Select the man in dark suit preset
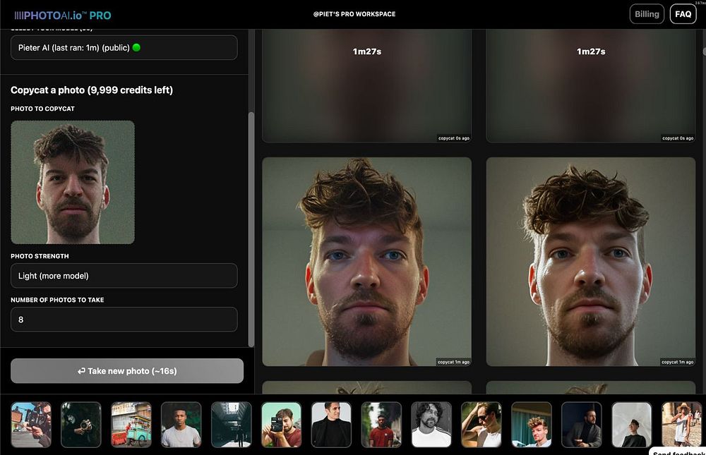The height and width of the screenshot is (455, 706). (x=582, y=425)
